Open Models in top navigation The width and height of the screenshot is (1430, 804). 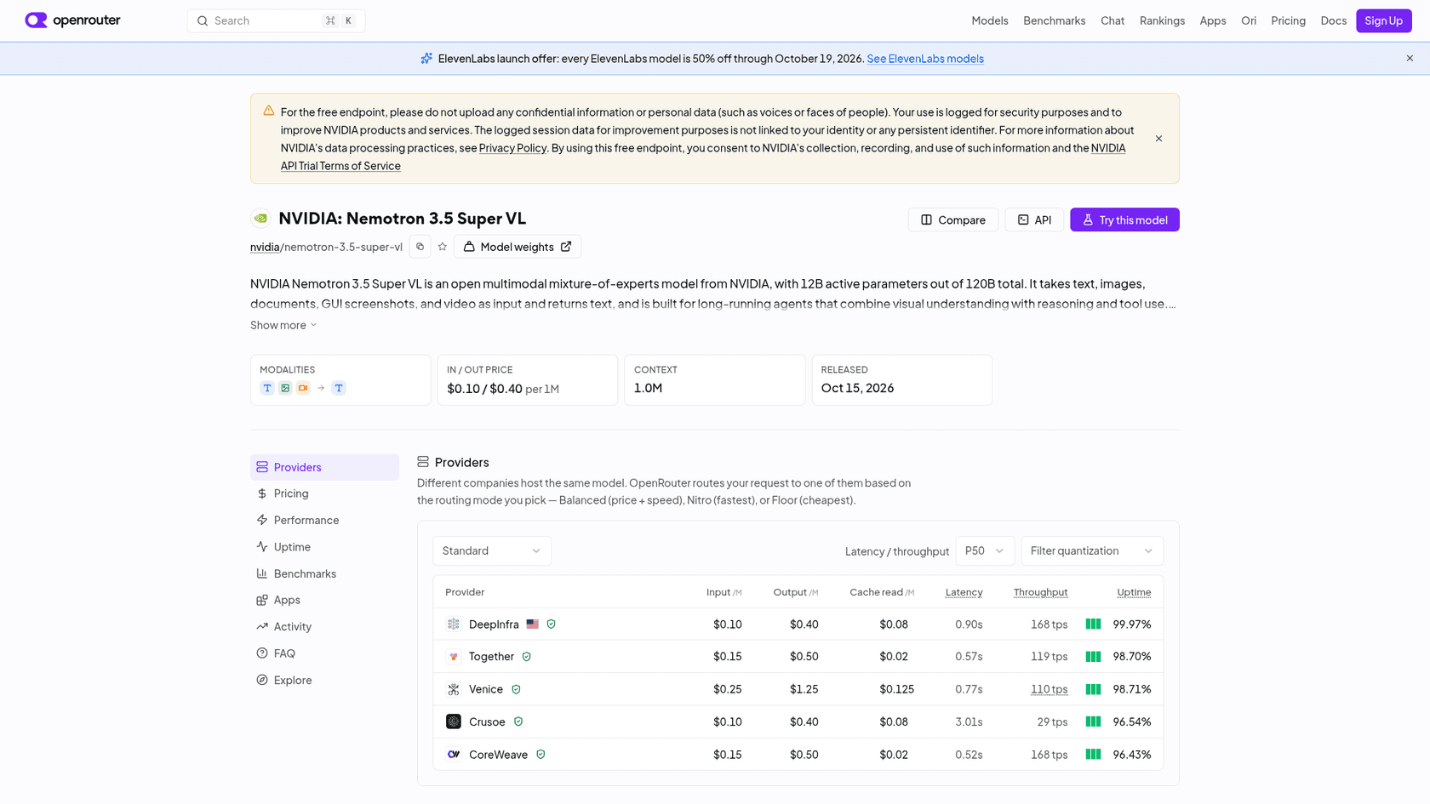click(990, 20)
